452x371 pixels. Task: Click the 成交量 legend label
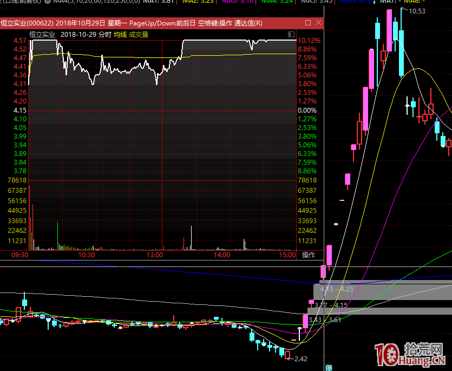pyautogui.click(x=139, y=35)
